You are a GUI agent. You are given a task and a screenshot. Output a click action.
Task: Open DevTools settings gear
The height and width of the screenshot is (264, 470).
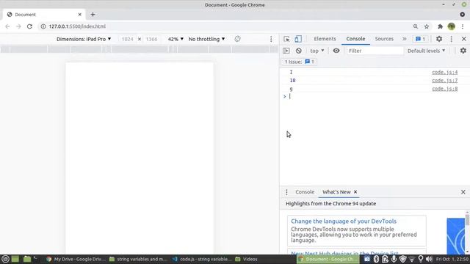439,39
